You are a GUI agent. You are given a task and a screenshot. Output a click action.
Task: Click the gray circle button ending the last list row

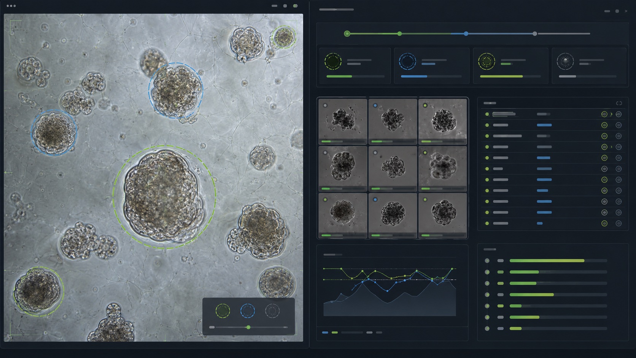(619, 223)
